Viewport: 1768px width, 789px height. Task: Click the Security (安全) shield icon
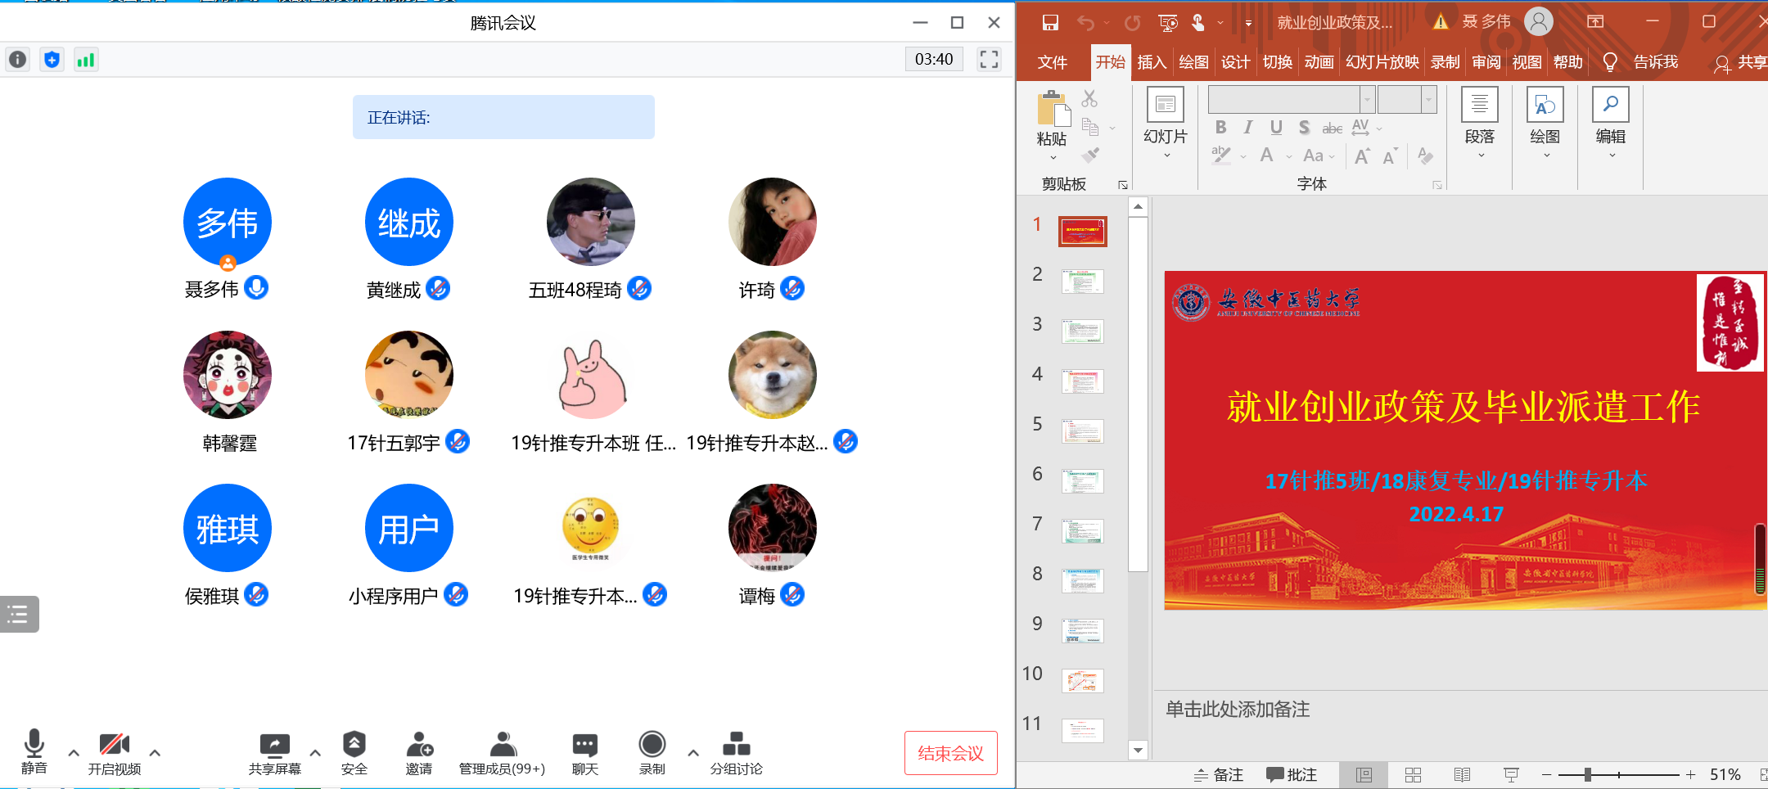[354, 752]
